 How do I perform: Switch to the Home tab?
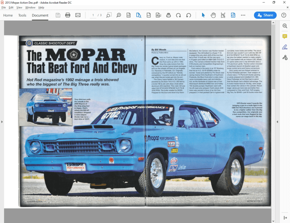tap(8, 15)
